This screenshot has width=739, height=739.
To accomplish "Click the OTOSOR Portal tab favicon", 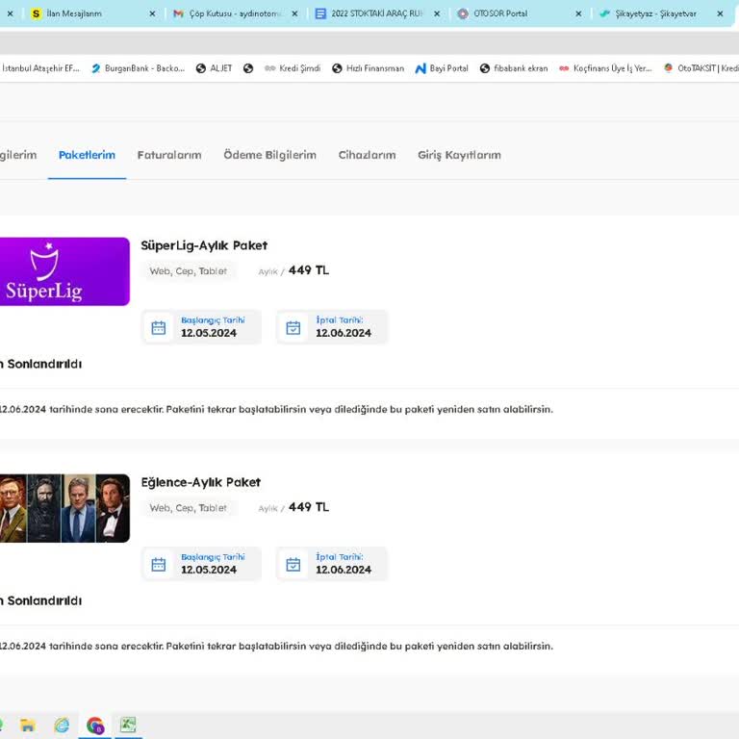I will [463, 13].
